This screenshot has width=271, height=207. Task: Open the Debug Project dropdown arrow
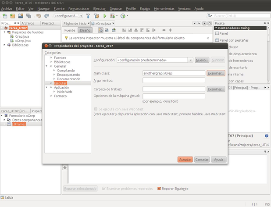(117, 16)
